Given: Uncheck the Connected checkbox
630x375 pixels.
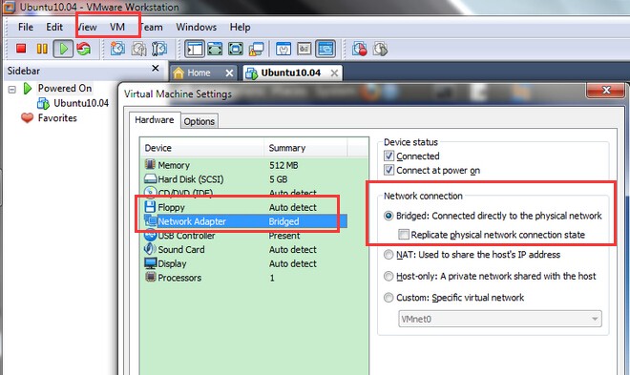Looking at the screenshot, I should point(388,156).
